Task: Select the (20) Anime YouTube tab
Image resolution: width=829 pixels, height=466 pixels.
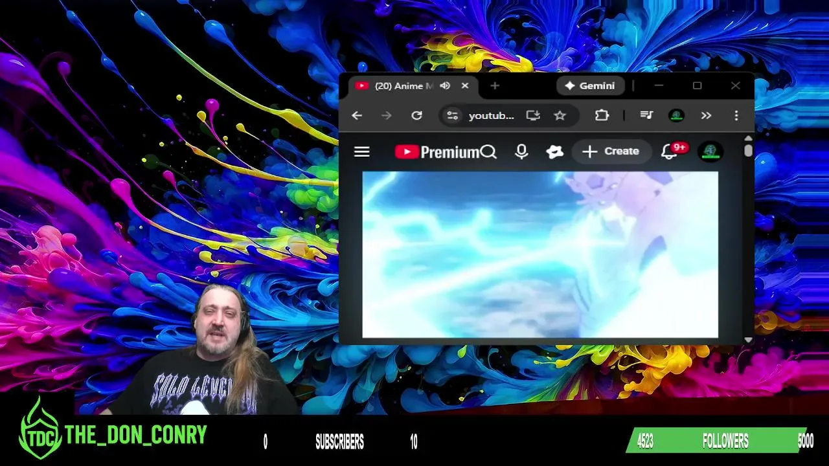Action: pos(403,85)
